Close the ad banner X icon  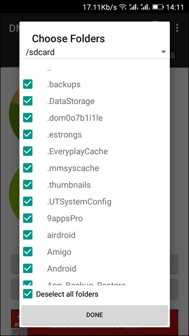coord(14,332)
